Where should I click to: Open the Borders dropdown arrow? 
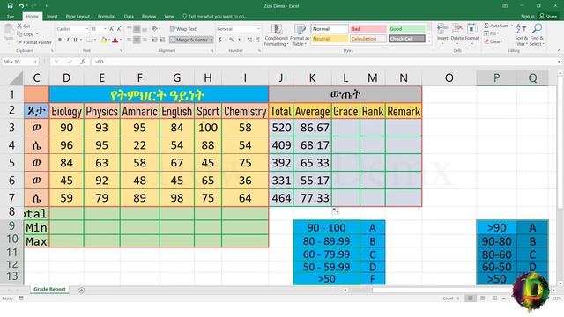(95, 40)
